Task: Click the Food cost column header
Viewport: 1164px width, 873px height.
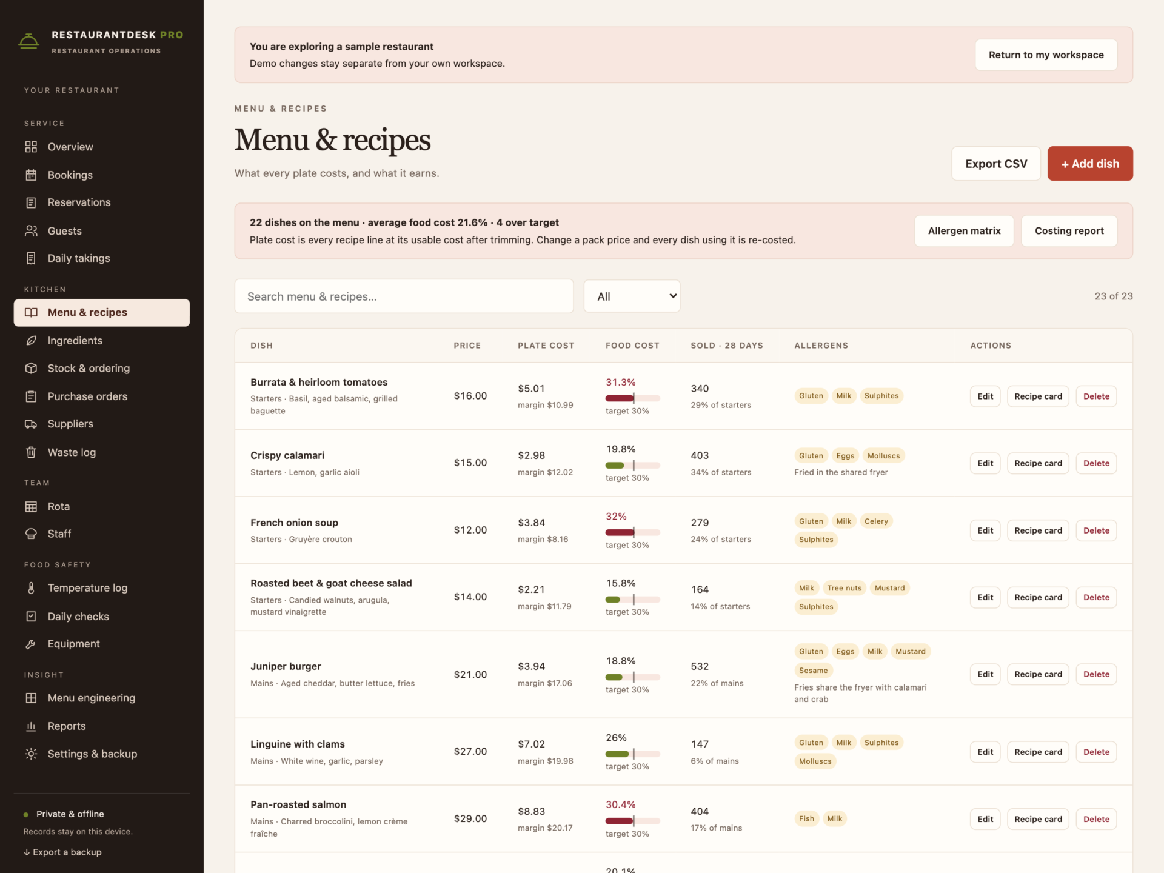Action: pyautogui.click(x=632, y=346)
